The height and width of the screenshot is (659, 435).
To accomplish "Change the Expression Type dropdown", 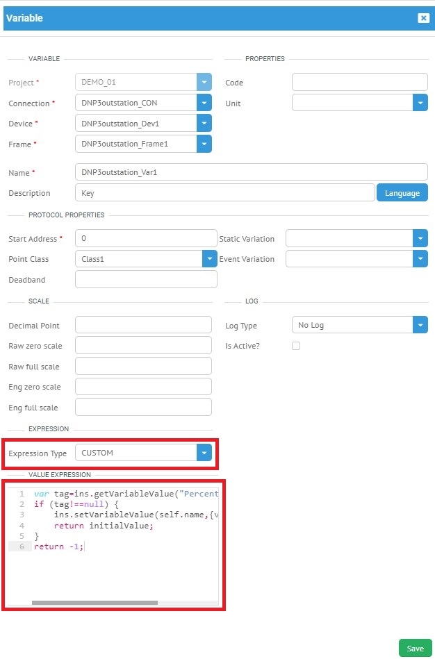I will pyautogui.click(x=204, y=453).
